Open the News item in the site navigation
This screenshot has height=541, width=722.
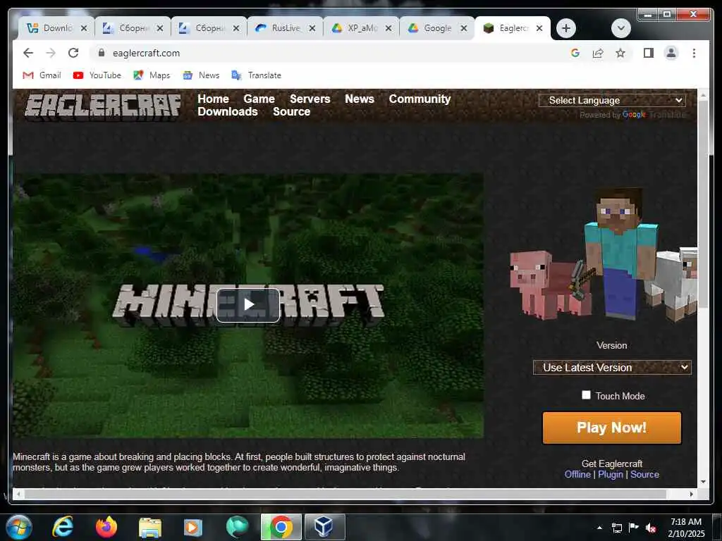(360, 99)
